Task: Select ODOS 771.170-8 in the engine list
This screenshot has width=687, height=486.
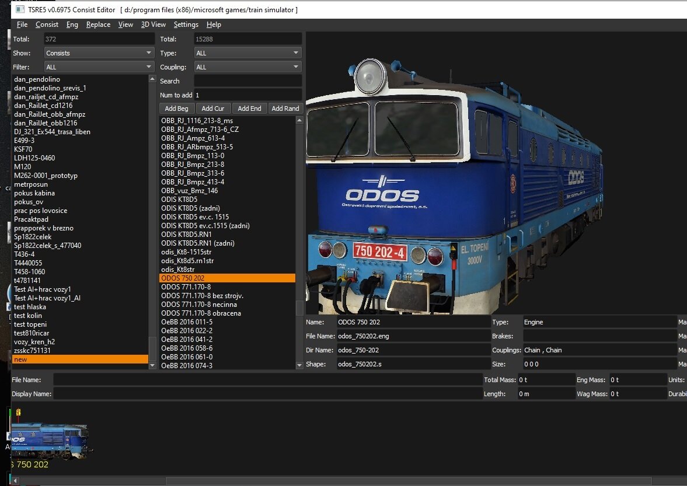Action: click(x=186, y=287)
